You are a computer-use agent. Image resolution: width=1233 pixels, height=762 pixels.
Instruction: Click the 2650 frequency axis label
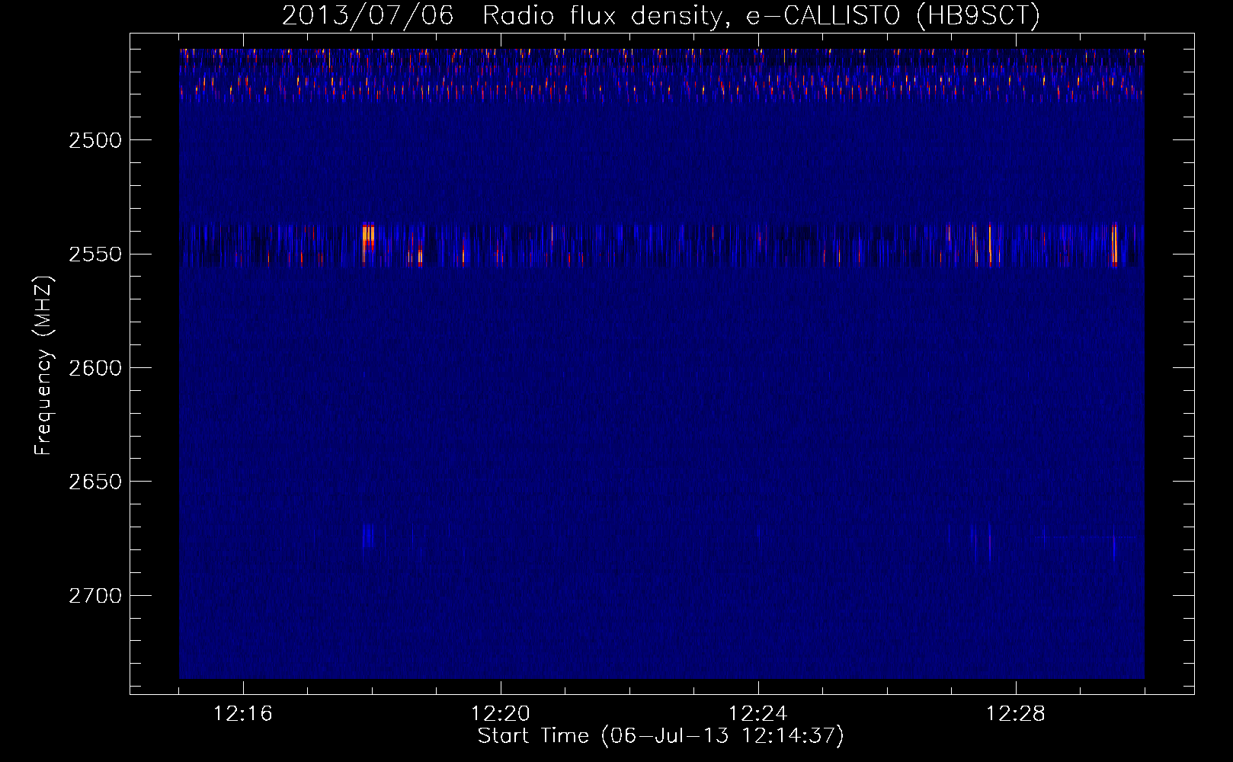pos(95,482)
